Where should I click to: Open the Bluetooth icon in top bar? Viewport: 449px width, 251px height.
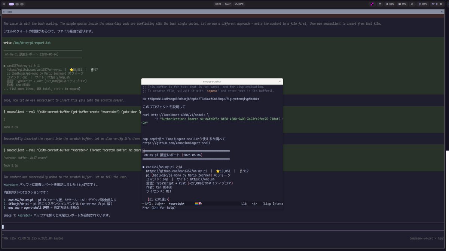coord(437,4)
